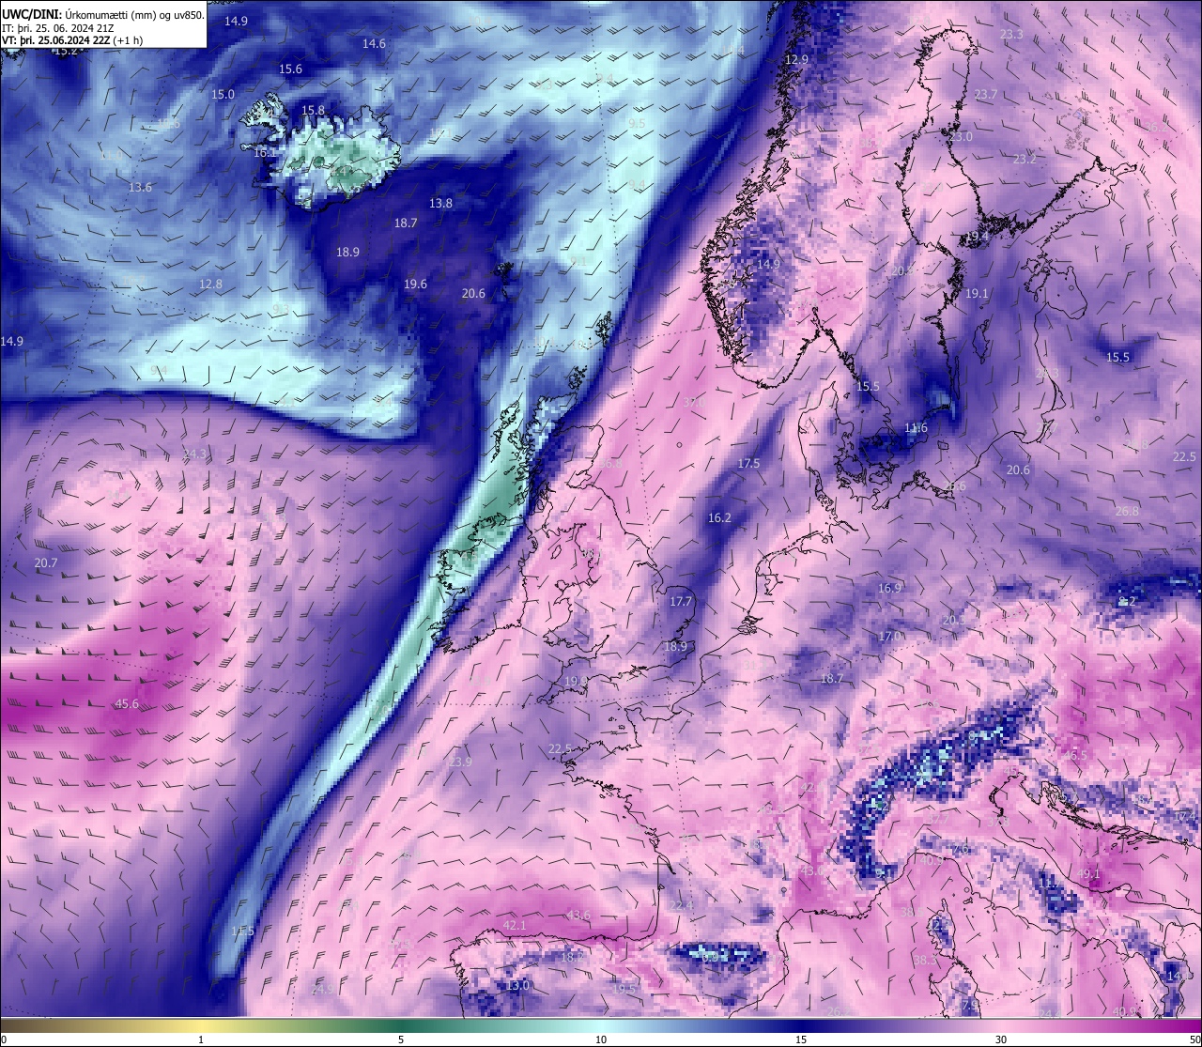Click the 12.9 value near Norway's coast
This screenshot has width=1202, height=1047.
click(x=796, y=59)
